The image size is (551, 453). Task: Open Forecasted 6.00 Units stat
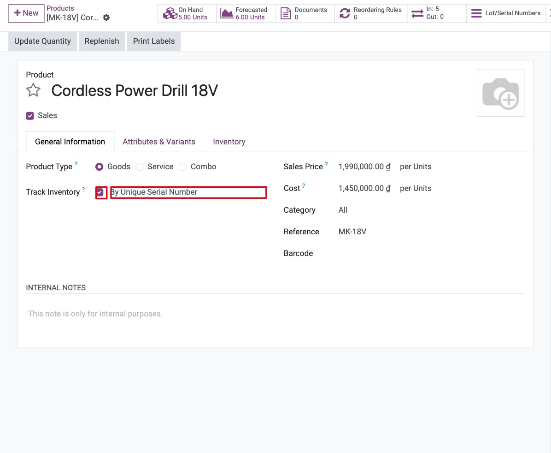(246, 13)
